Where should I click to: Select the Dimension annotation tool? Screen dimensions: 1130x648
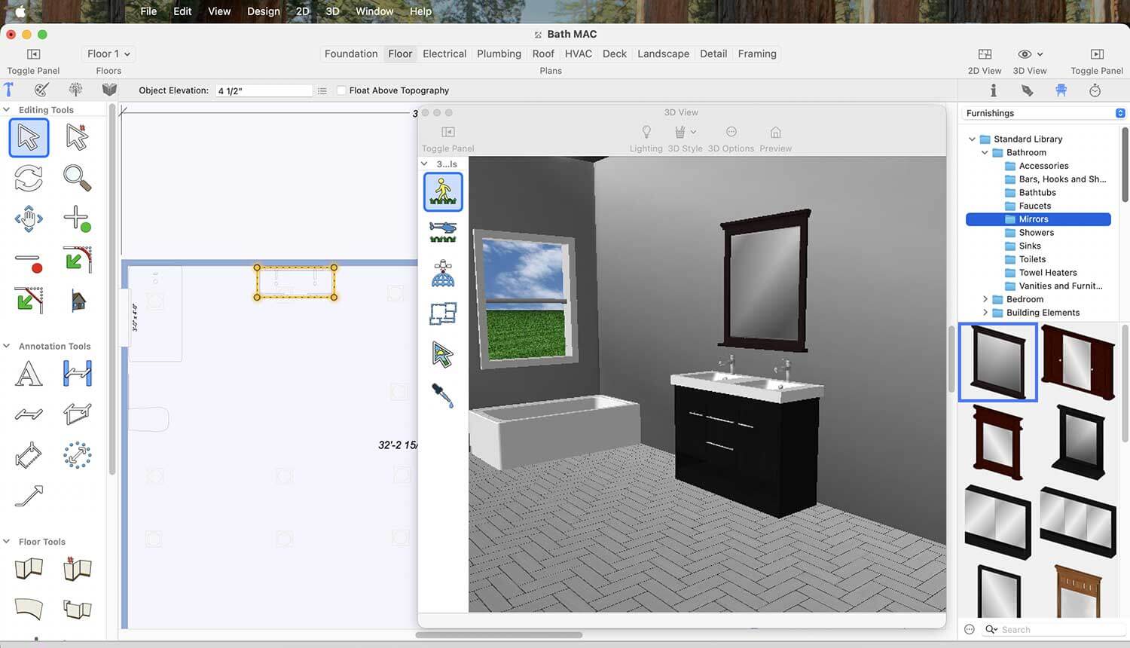click(x=77, y=374)
